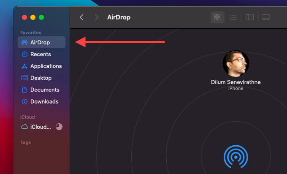The image size is (287, 174).
Task: Click the iCloud cloud icon
Action: click(24, 127)
